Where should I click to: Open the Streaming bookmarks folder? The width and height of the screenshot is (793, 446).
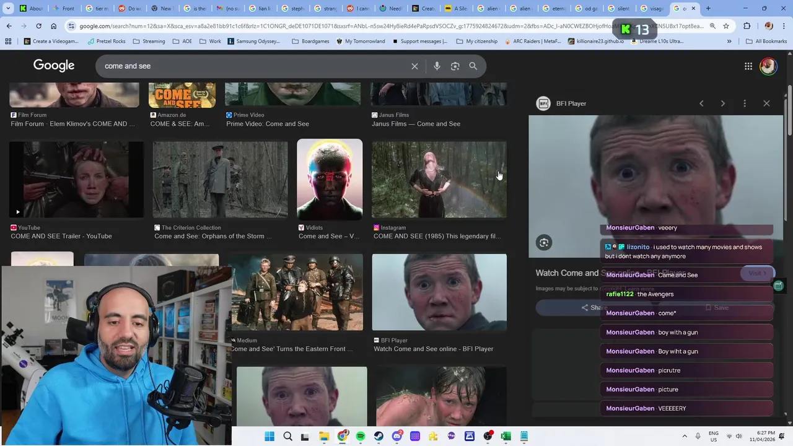click(149, 42)
